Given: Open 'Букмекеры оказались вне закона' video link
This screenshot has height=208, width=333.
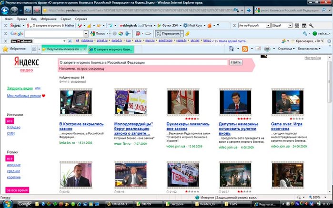Looking at the screenshot, I should pos(188,126).
